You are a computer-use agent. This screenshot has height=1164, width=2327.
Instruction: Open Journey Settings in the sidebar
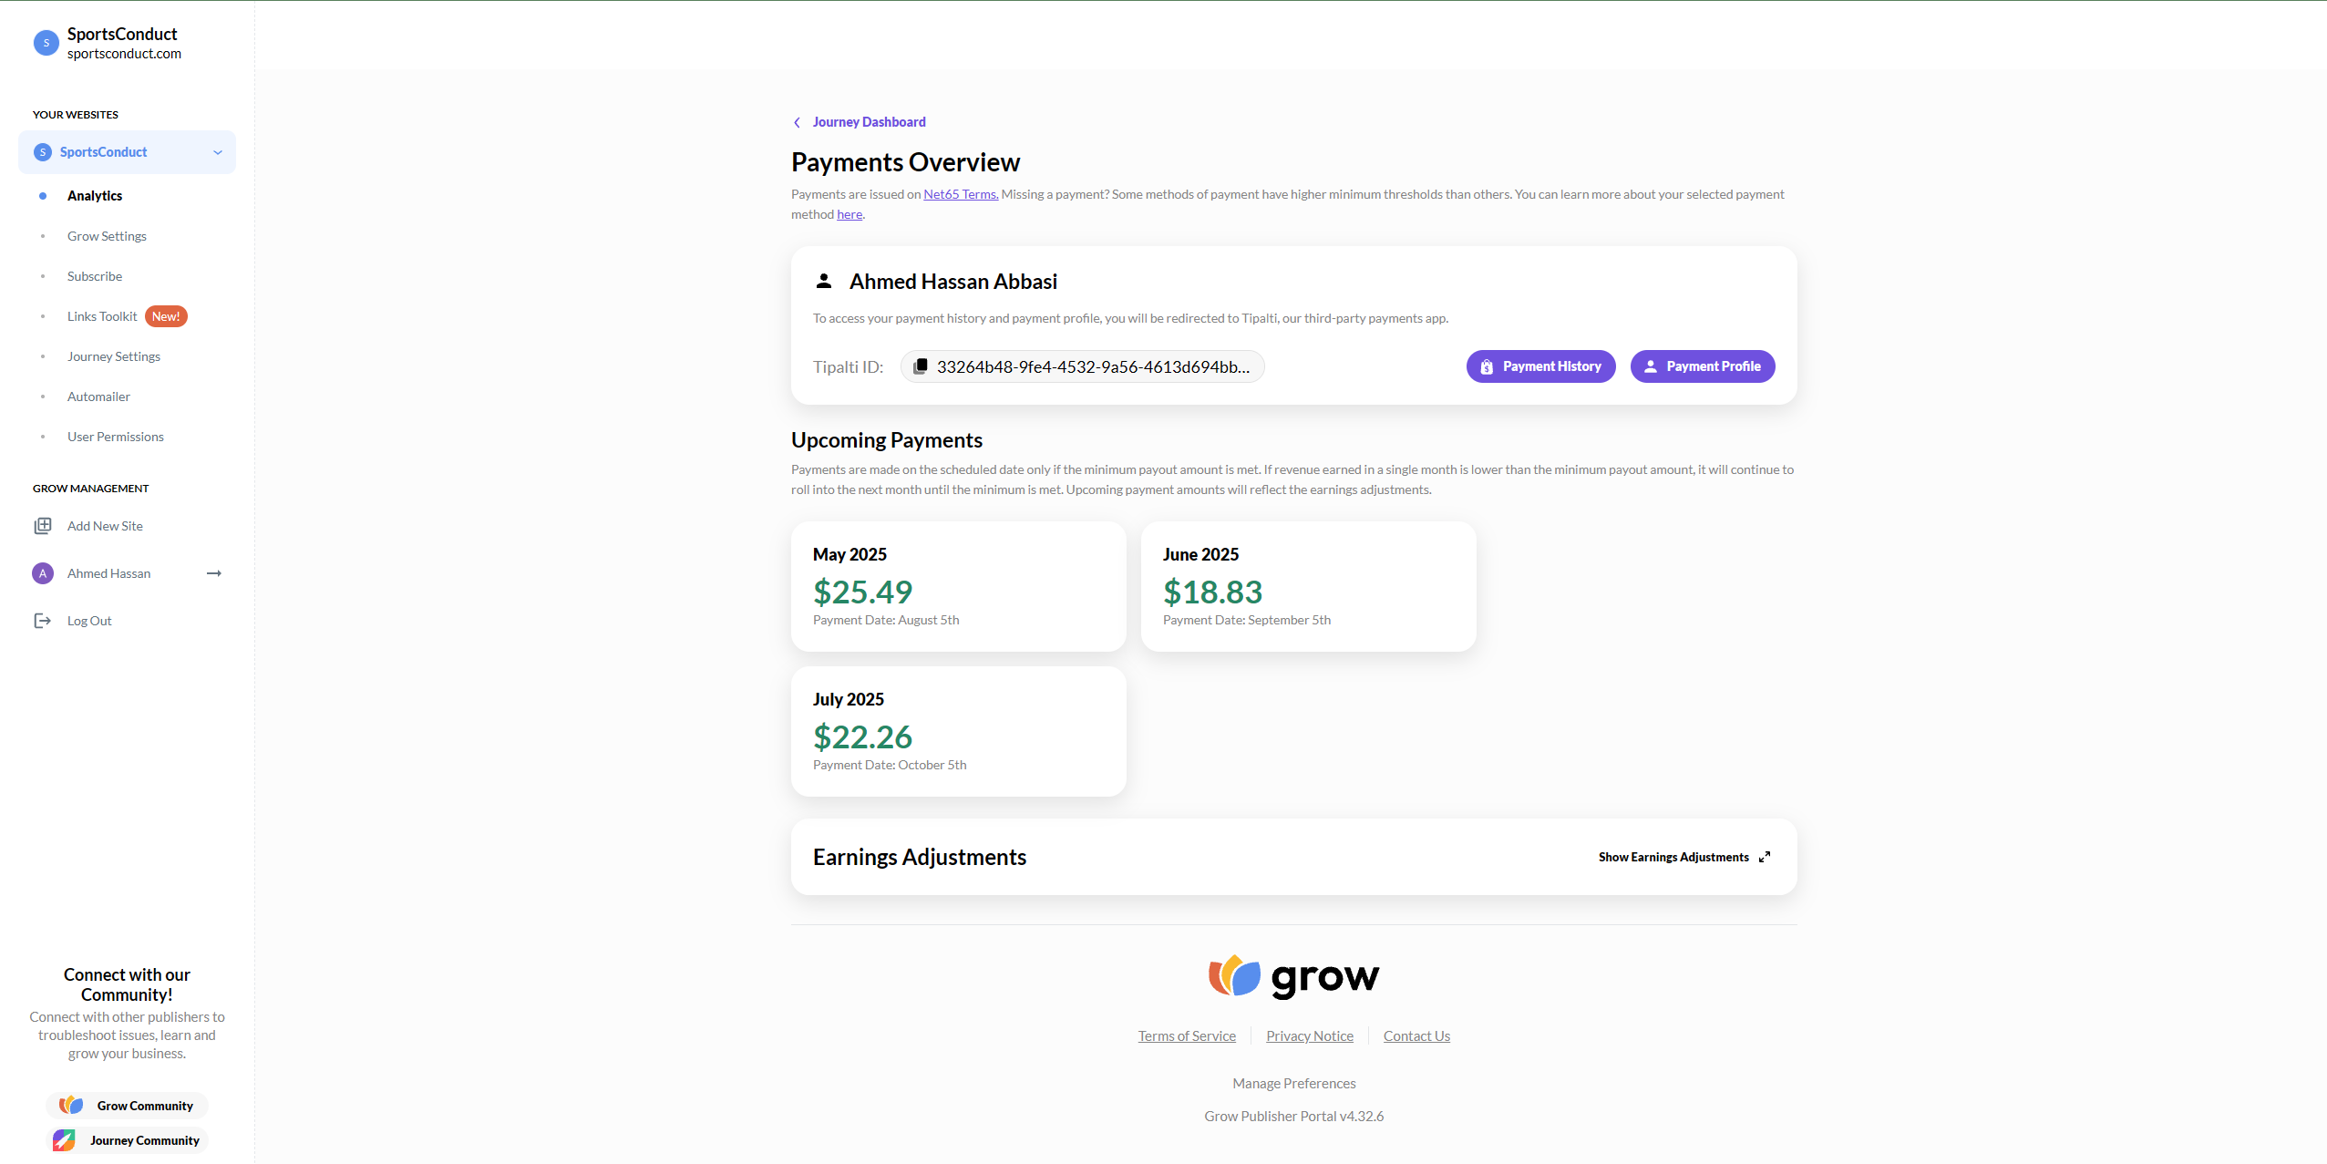click(x=114, y=356)
